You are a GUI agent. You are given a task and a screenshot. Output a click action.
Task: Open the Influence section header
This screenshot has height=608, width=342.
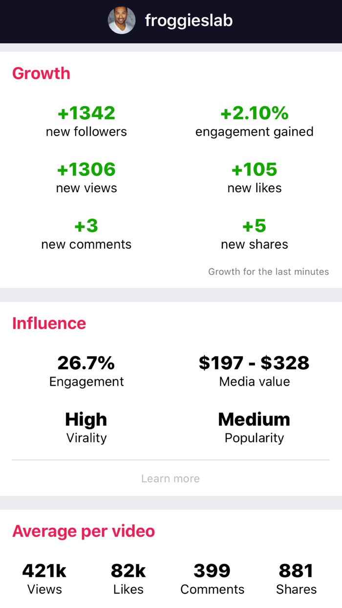pos(49,323)
